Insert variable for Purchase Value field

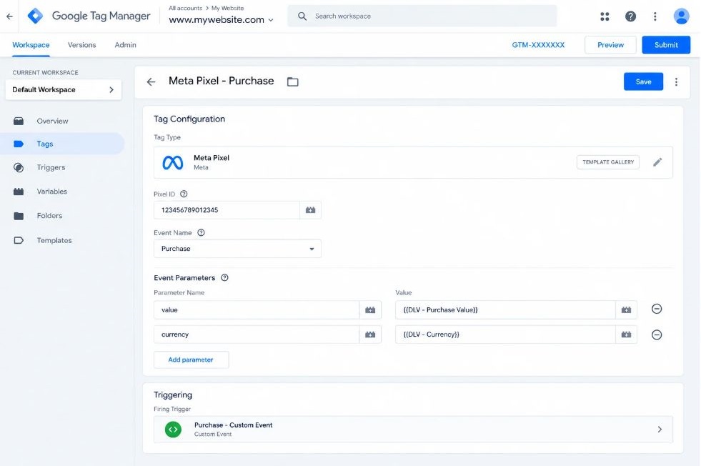[x=627, y=310]
